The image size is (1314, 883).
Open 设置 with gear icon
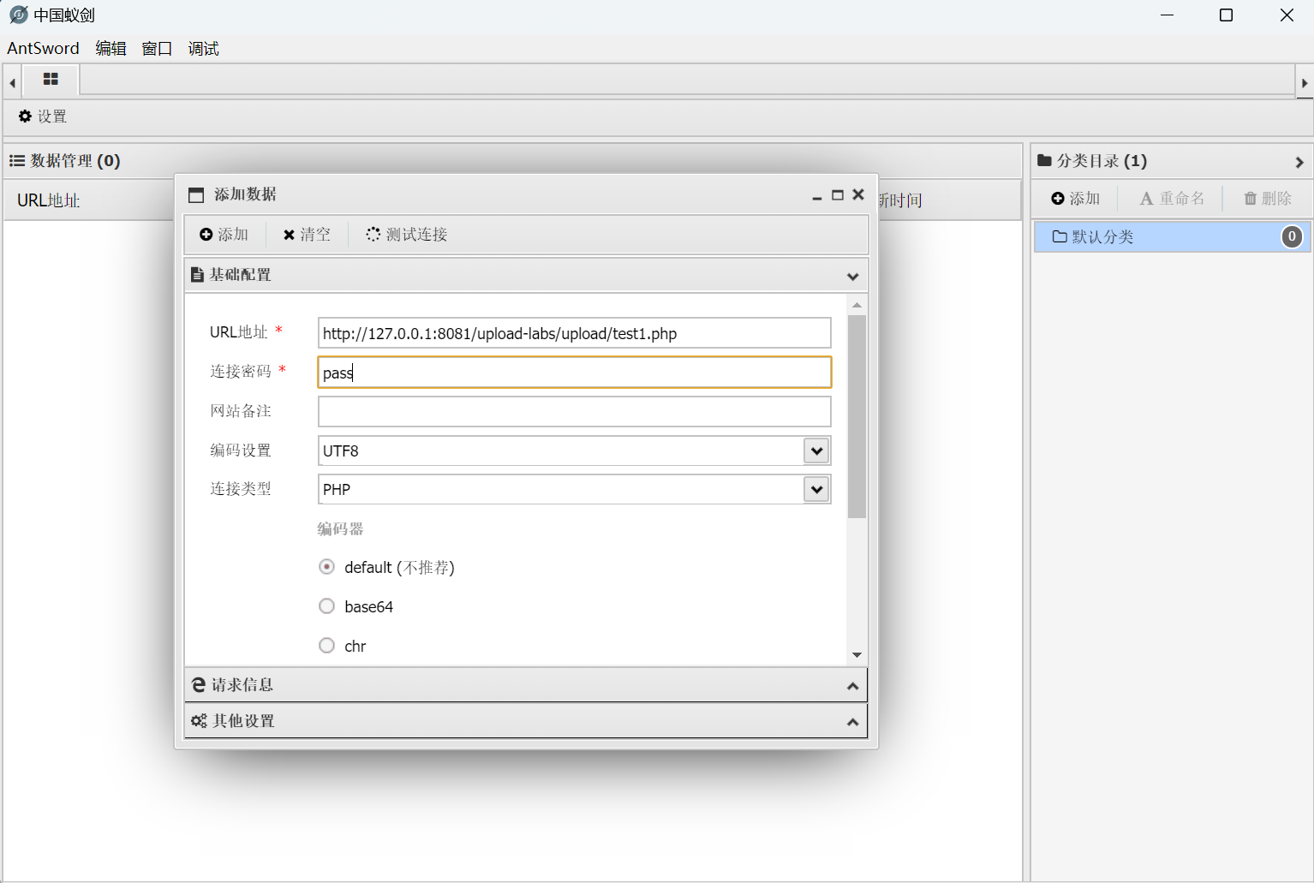(43, 116)
